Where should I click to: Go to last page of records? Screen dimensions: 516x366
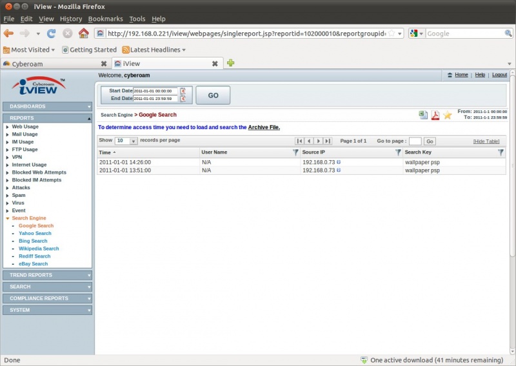(328, 141)
